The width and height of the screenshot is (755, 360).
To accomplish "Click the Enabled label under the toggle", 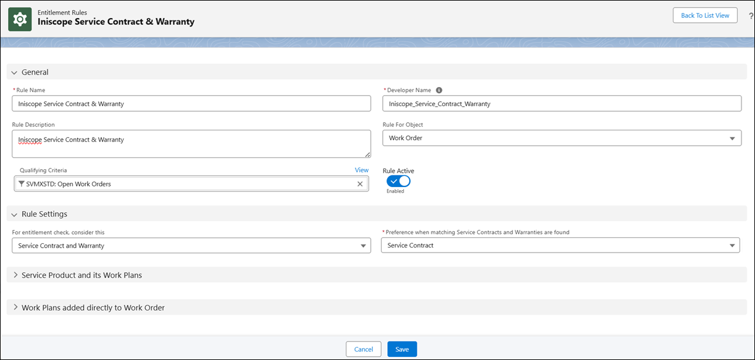I will [x=395, y=191].
